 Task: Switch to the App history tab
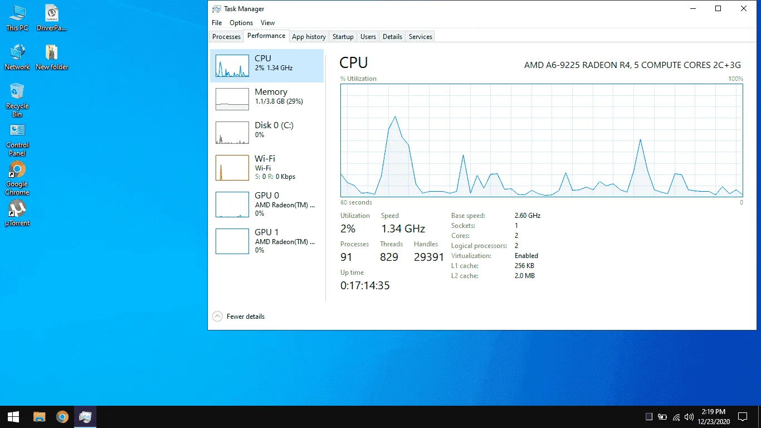click(x=309, y=37)
